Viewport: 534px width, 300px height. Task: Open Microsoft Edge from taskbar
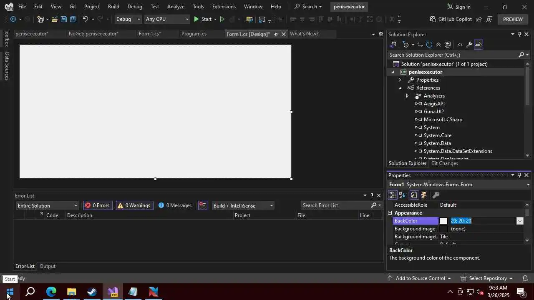[51, 292]
